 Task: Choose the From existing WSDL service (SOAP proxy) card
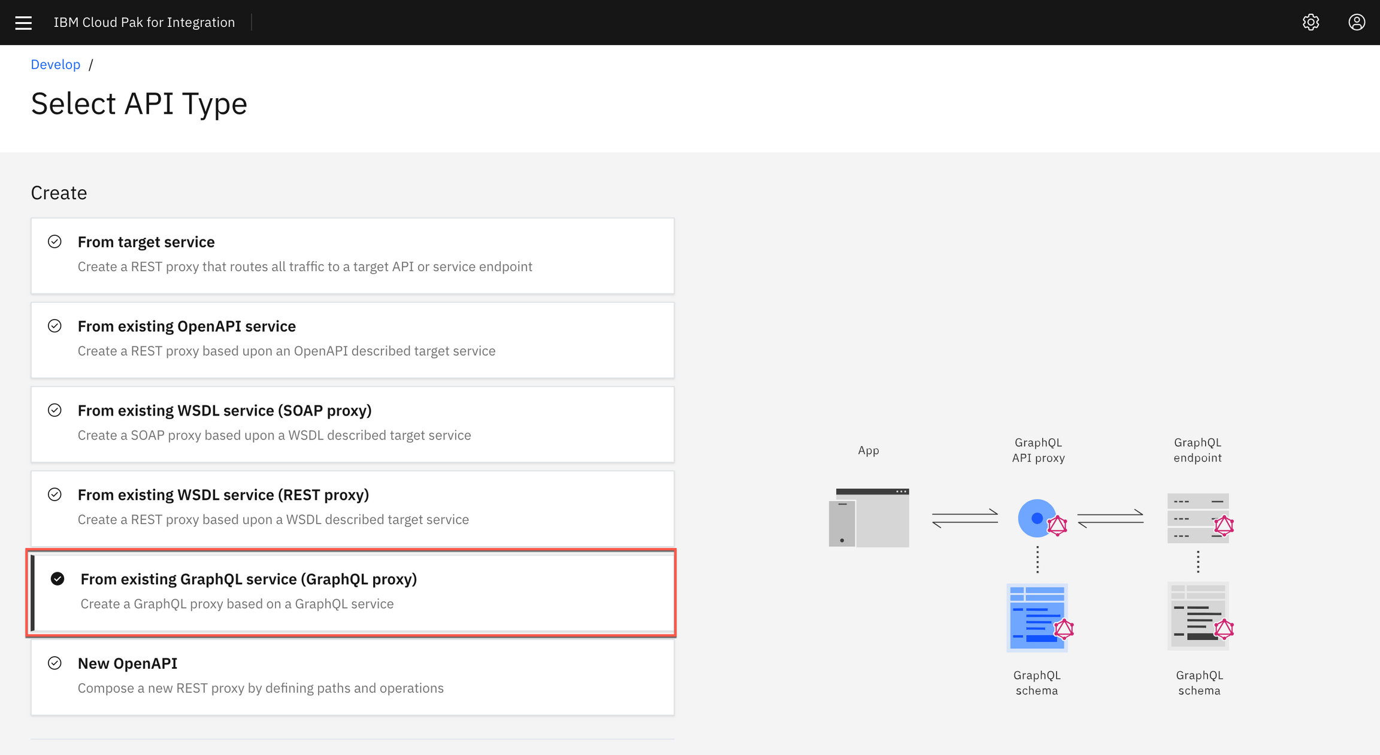pyautogui.click(x=352, y=425)
